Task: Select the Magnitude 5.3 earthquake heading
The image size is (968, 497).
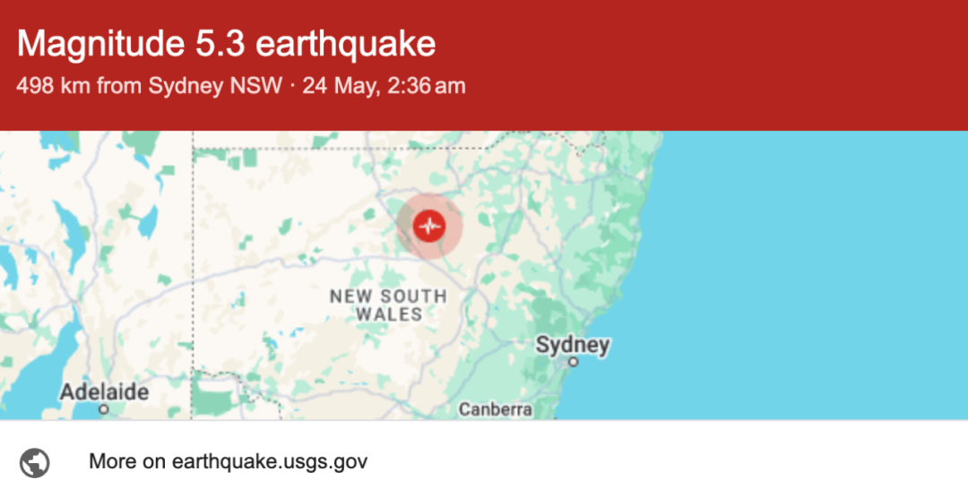Action: pyautogui.click(x=226, y=44)
